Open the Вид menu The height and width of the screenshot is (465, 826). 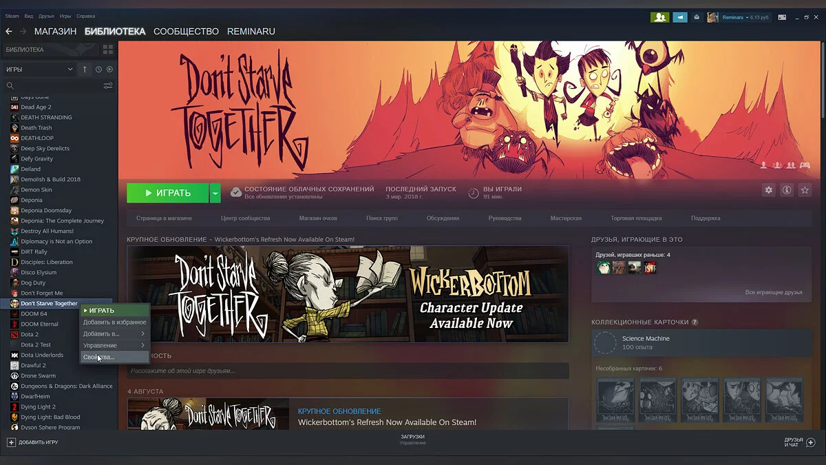click(29, 16)
